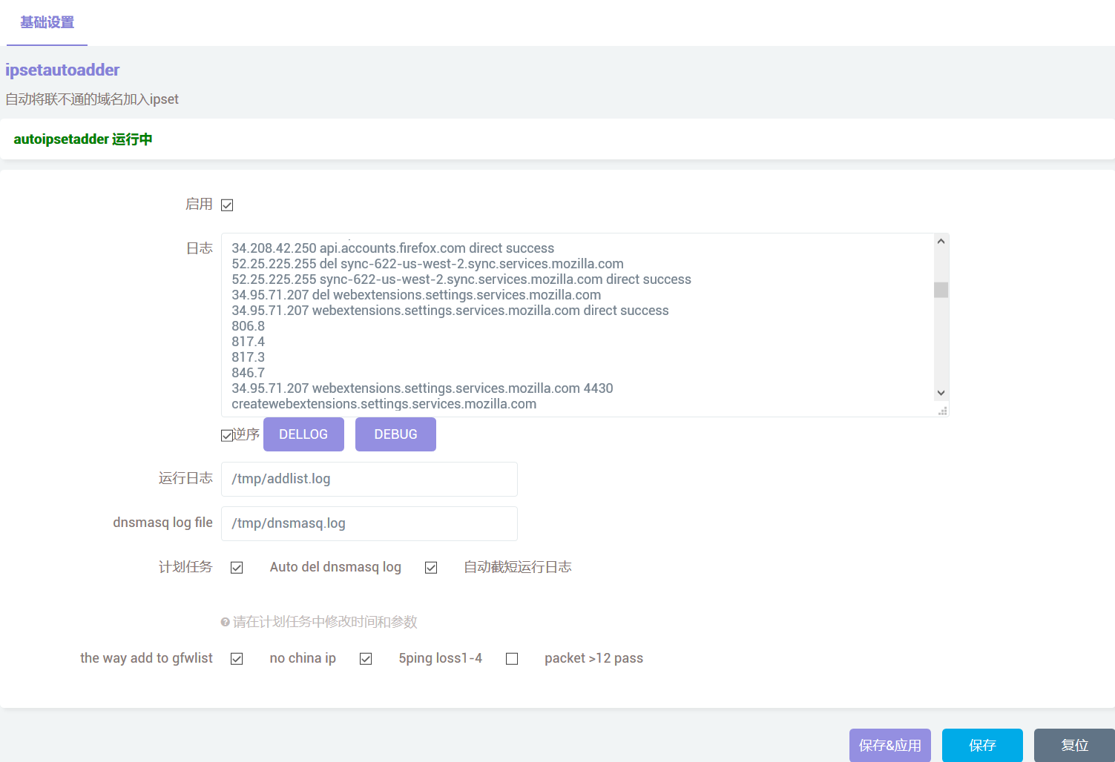Click the log scrollbar down arrow

941,393
